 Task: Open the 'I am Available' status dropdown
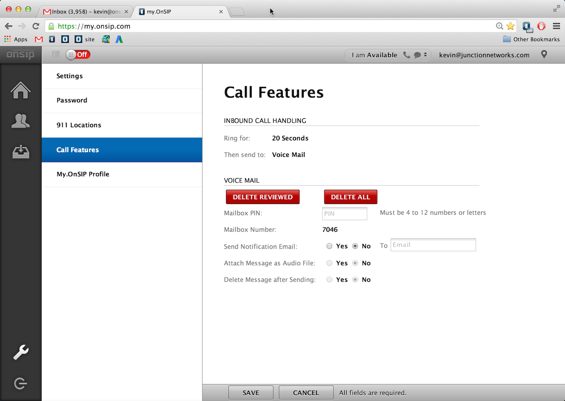[x=388, y=55]
